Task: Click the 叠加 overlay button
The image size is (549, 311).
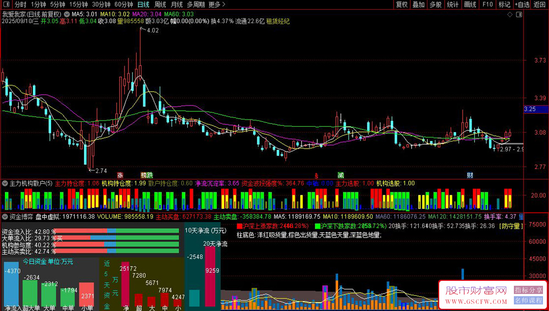Action: pyautogui.click(x=418, y=4)
